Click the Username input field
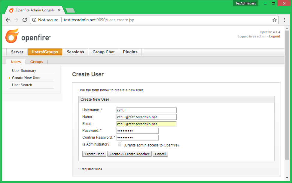292x183 pixels. click(x=147, y=110)
